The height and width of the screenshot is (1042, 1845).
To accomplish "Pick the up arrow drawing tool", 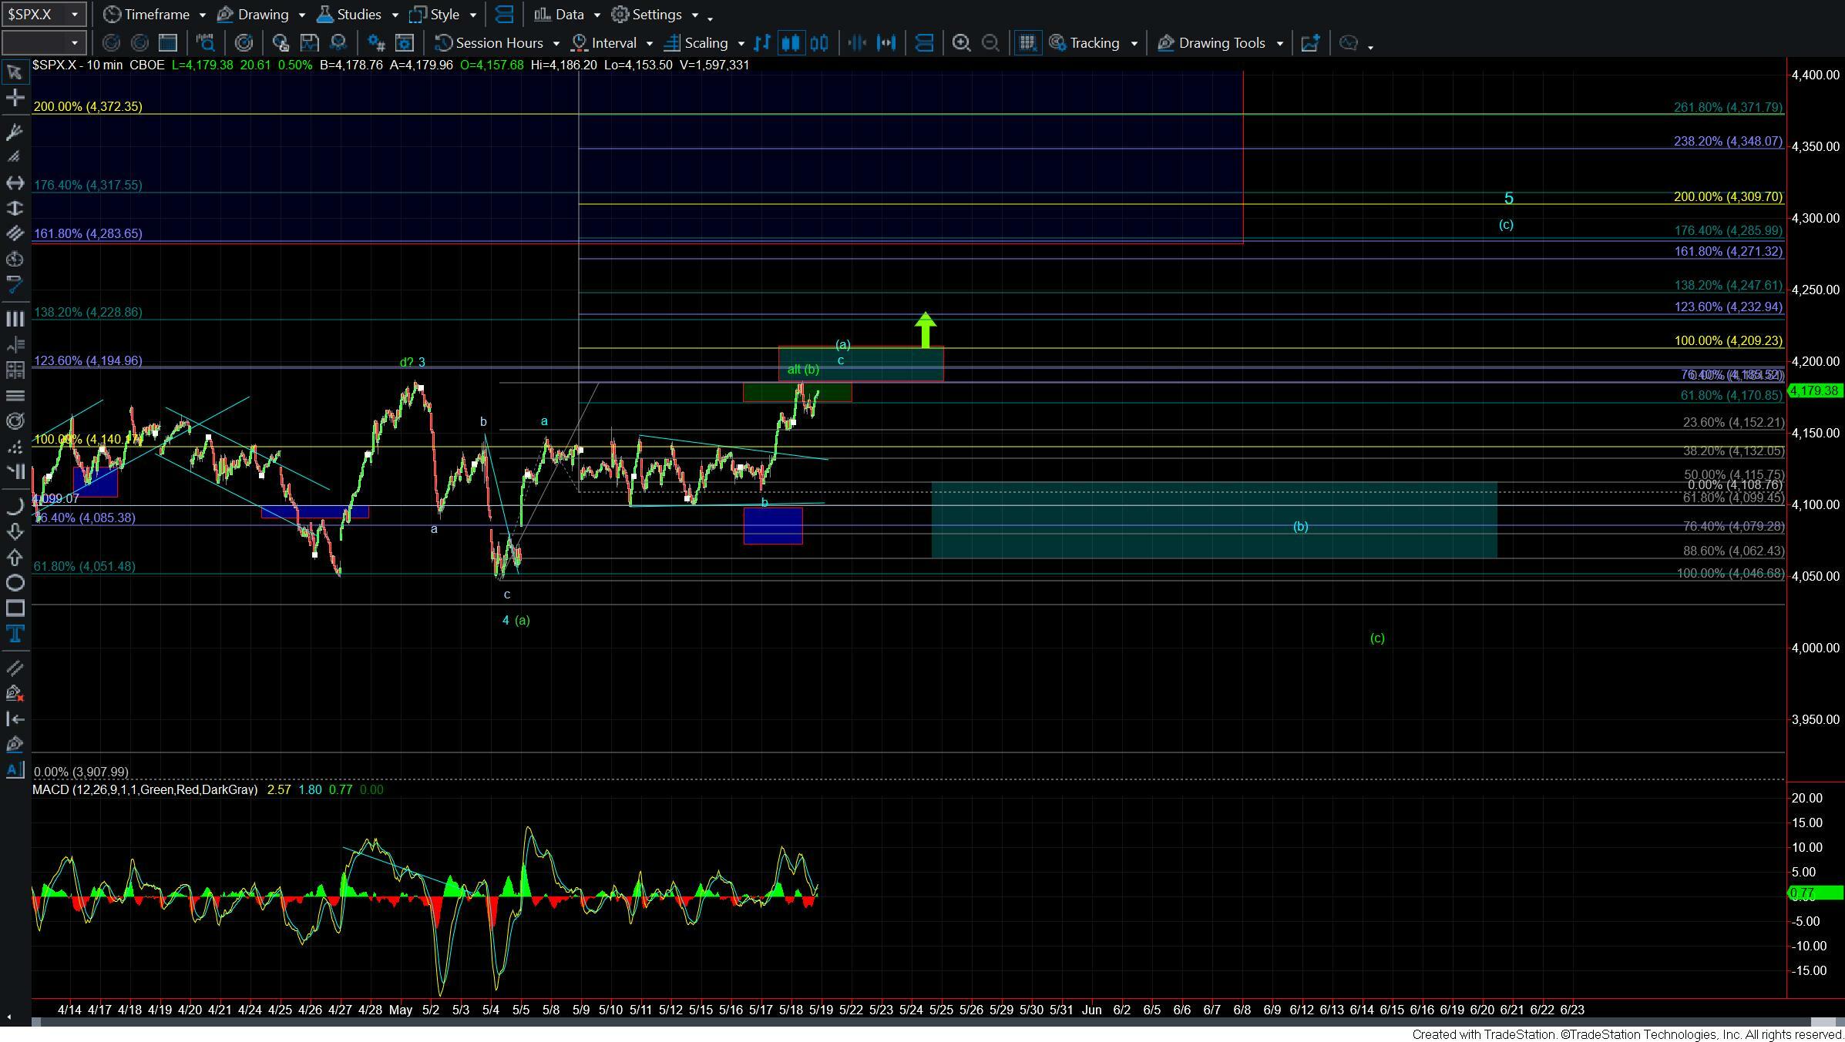I will (14, 557).
